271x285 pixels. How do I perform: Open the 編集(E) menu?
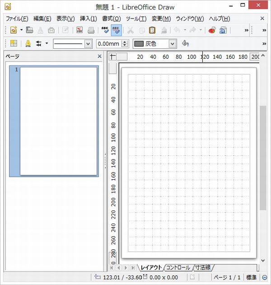tap(42, 19)
